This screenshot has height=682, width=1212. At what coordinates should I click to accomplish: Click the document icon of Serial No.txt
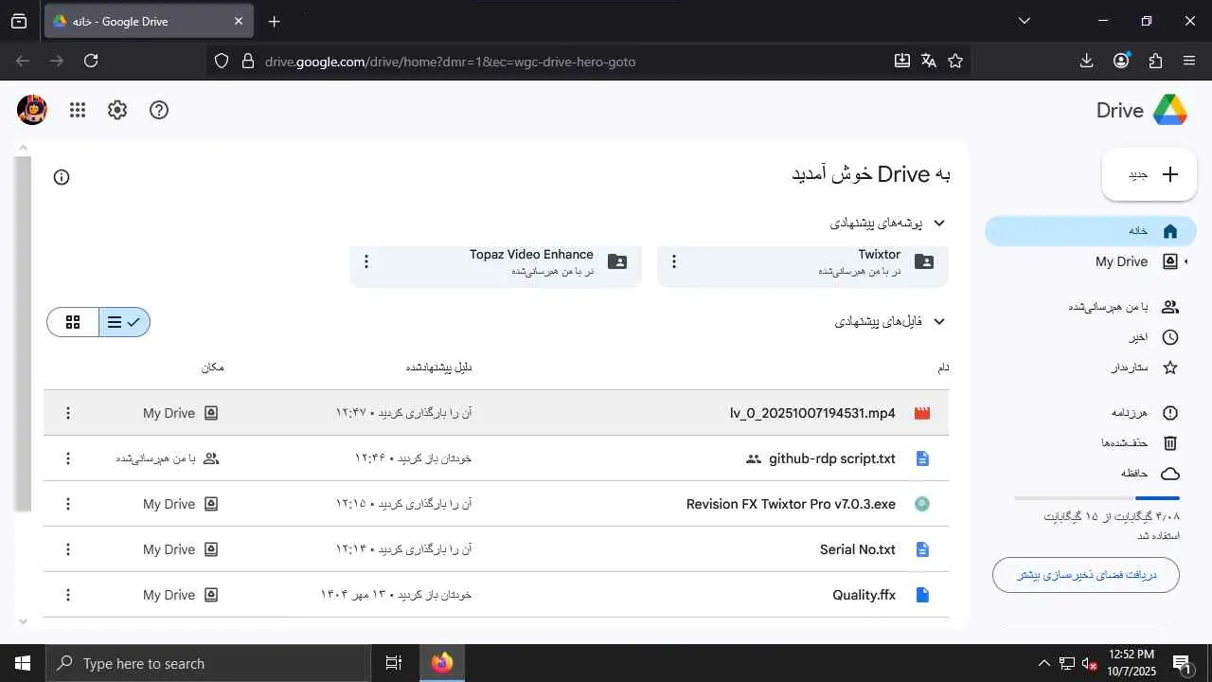(922, 549)
